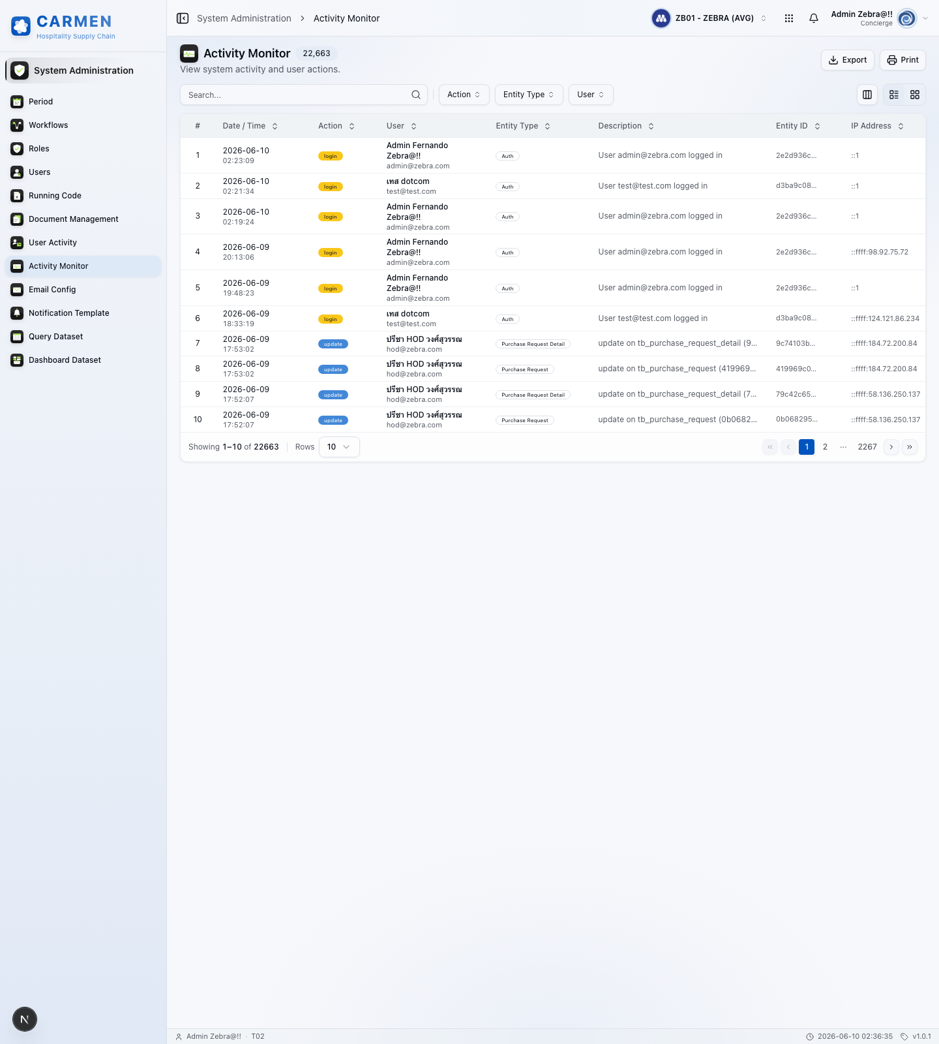Click the Notification Template sidebar icon
Image resolution: width=939 pixels, height=1044 pixels.
17,313
